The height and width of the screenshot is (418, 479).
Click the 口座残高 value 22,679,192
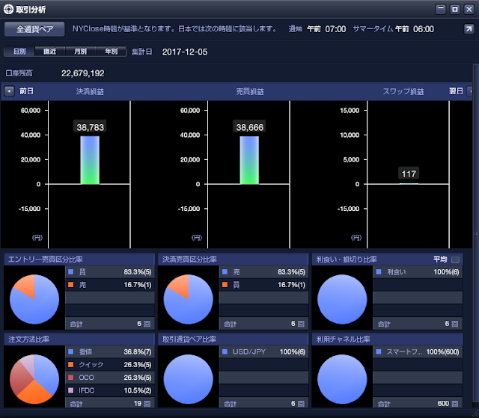[83, 73]
